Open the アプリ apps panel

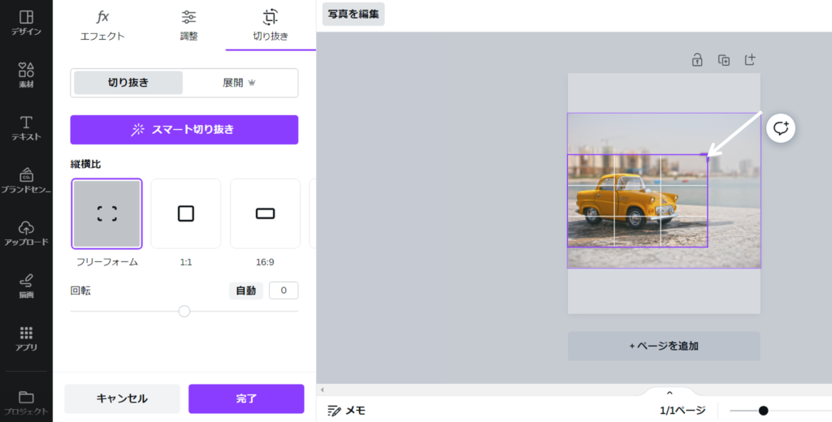(x=26, y=338)
